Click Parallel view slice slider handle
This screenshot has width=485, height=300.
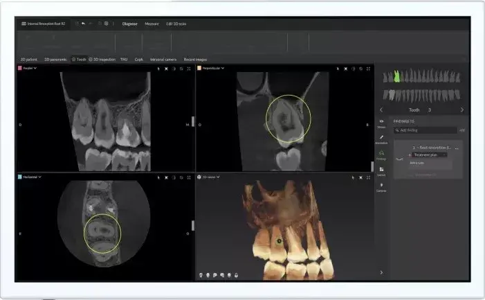193,121
